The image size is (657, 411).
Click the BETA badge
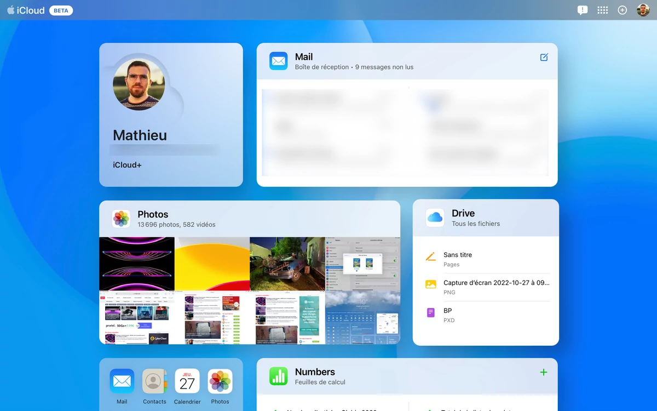61,10
